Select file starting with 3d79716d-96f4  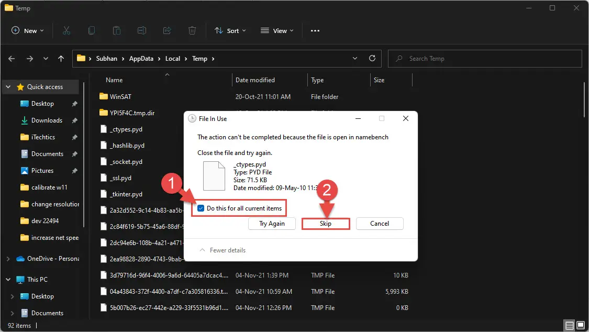[x=169, y=275]
